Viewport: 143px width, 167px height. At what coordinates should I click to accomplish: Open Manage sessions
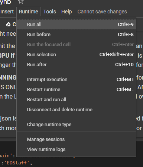point(77,139)
